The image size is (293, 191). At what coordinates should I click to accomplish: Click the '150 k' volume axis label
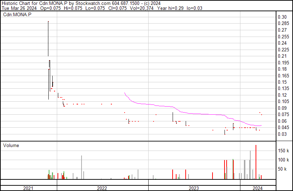[x=283, y=151]
